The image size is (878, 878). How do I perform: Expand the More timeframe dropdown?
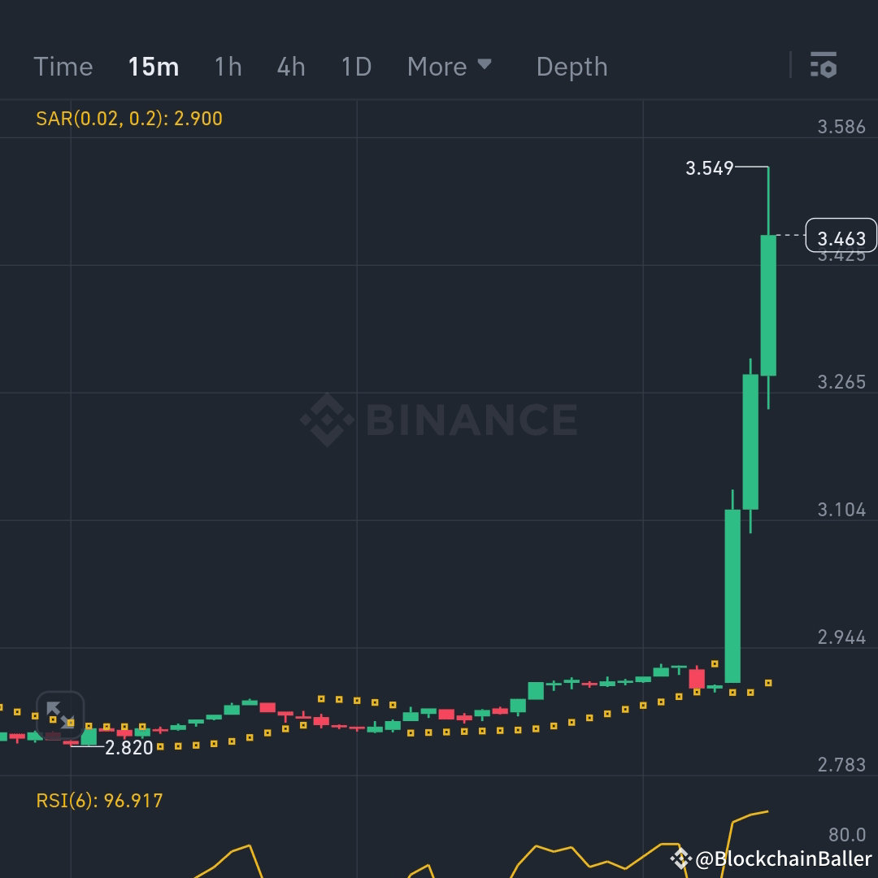point(450,67)
